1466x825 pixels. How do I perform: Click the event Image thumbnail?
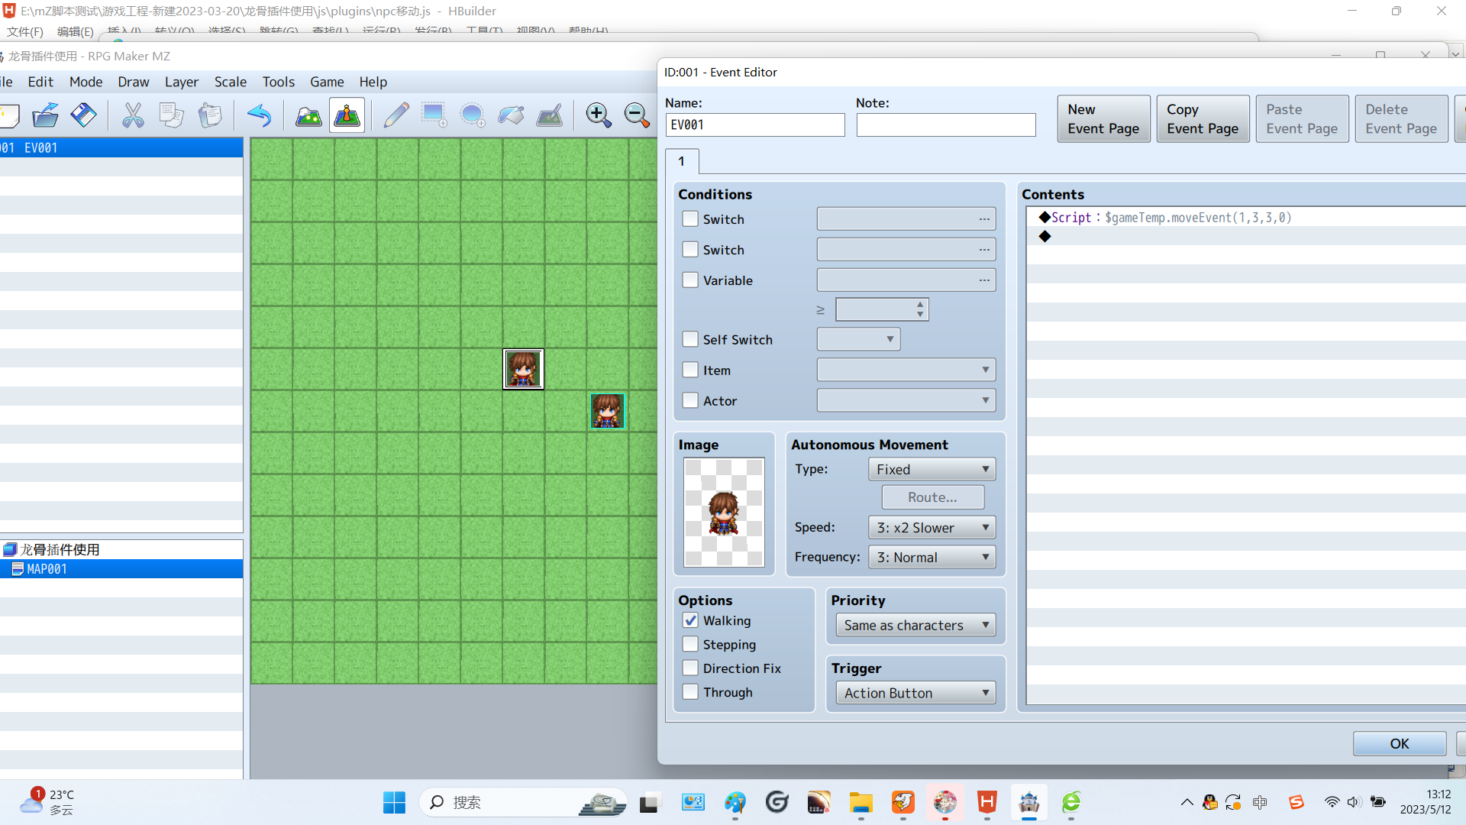(x=723, y=512)
